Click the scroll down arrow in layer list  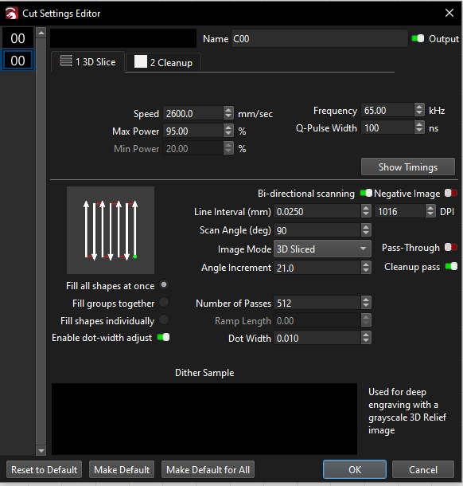coord(41,450)
